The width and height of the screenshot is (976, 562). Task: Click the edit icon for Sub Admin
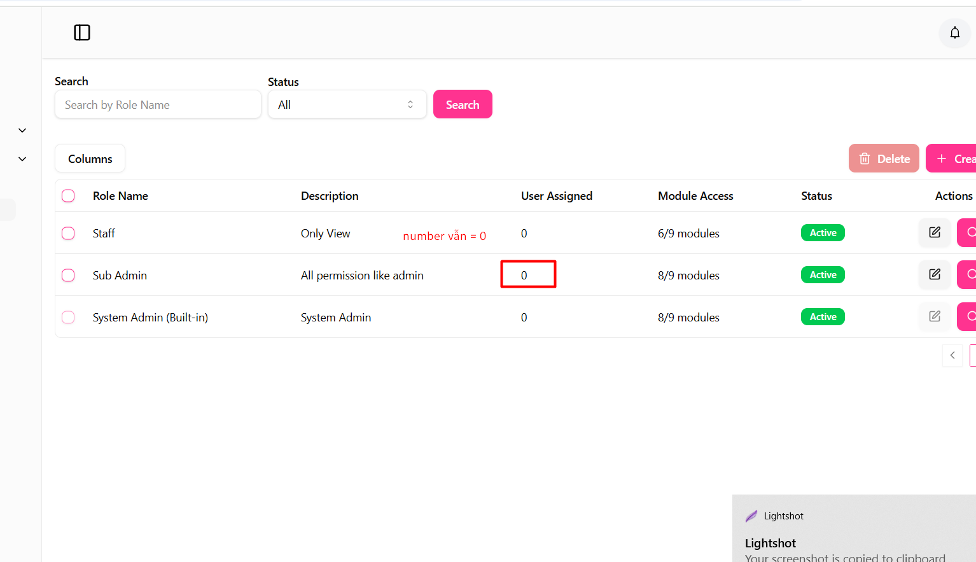[x=934, y=275]
